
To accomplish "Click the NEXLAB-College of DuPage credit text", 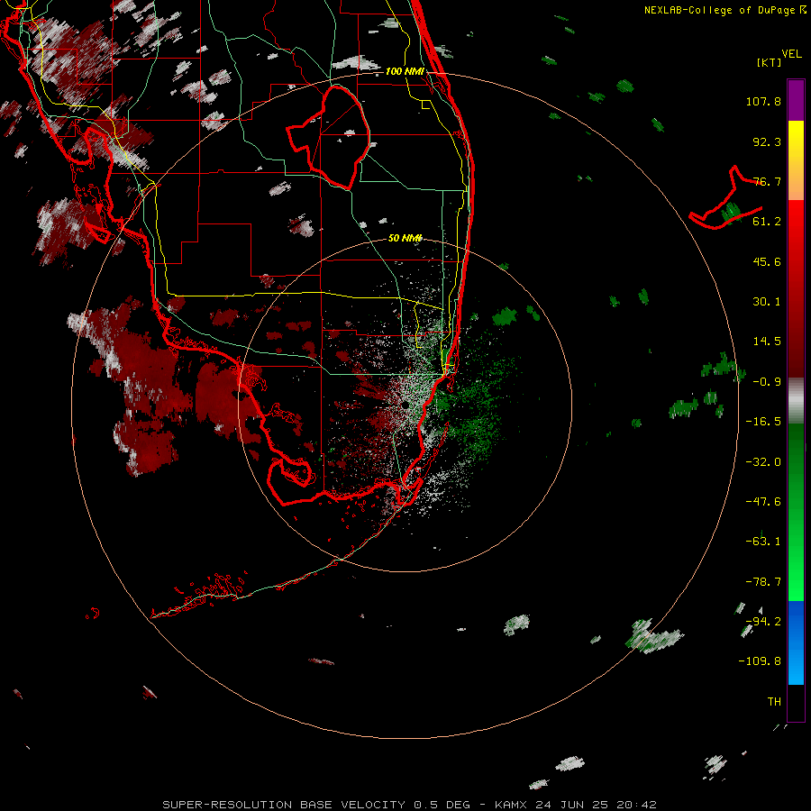I will click(x=724, y=10).
